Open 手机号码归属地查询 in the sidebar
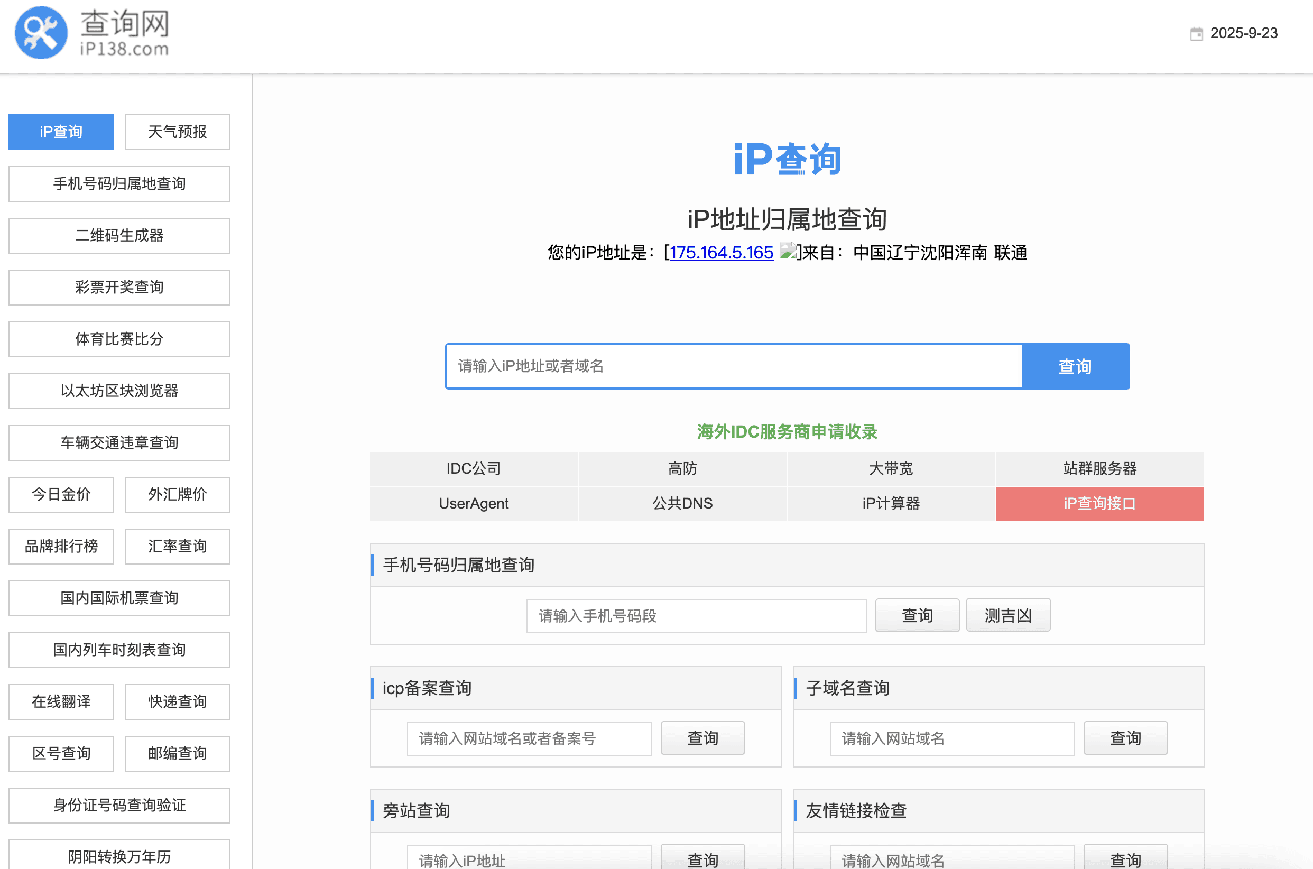The image size is (1313, 869). point(118,183)
